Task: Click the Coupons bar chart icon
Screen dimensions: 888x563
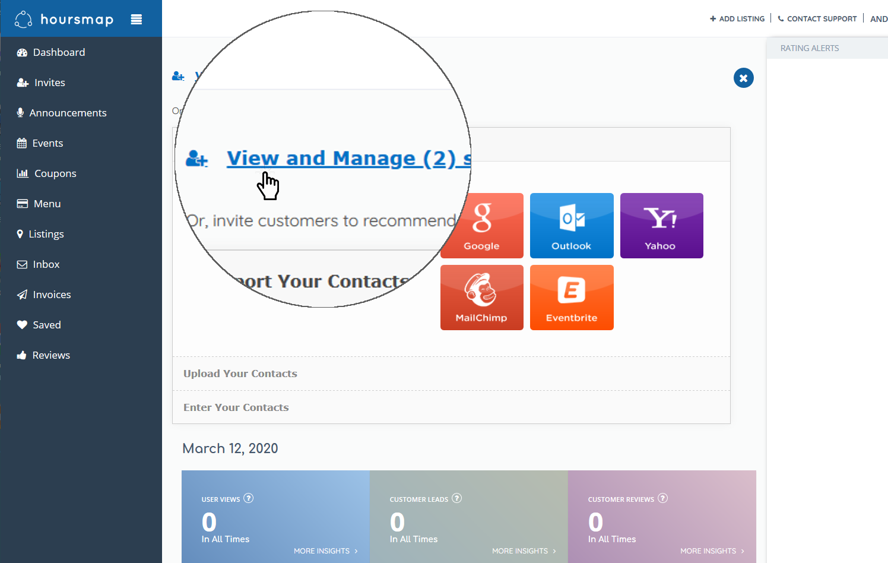Action: (23, 173)
